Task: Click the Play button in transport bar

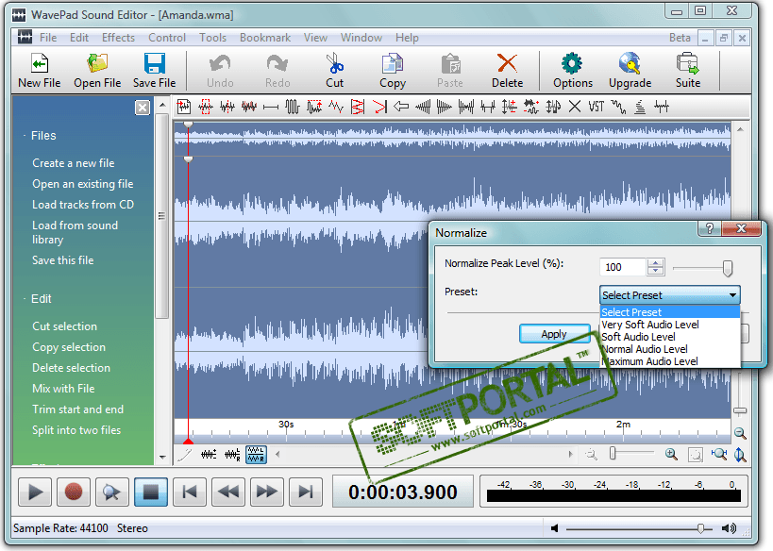Action: tap(35, 492)
